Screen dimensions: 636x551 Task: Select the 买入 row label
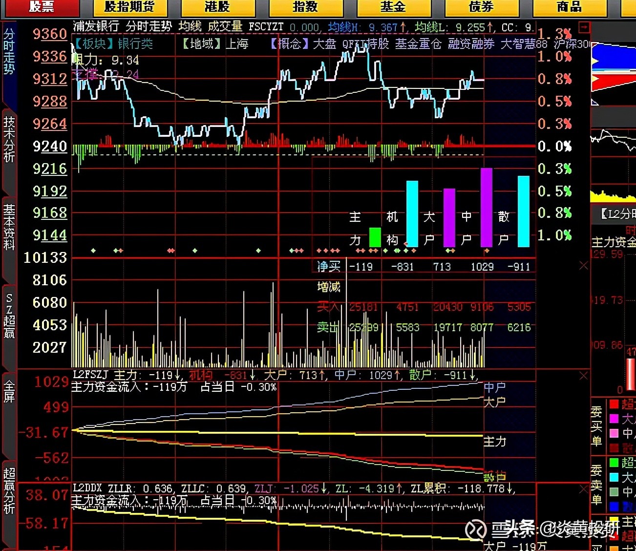[x=329, y=307]
